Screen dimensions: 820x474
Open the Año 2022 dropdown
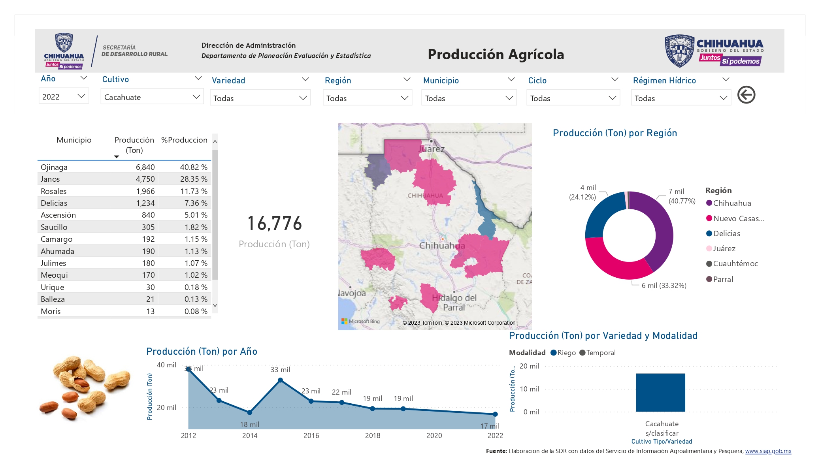point(64,96)
